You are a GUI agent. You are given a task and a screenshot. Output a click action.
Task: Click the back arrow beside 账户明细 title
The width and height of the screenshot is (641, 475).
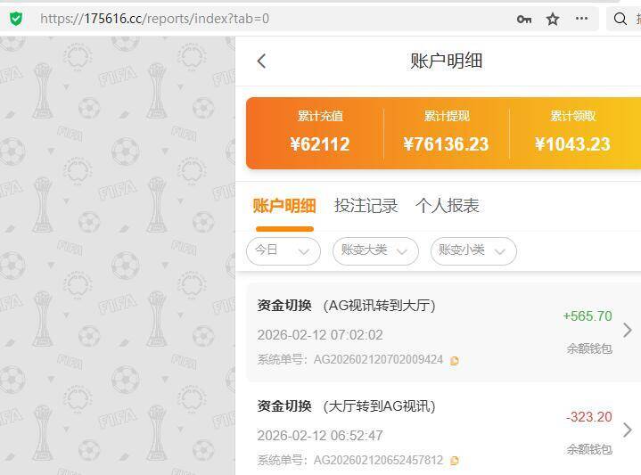point(261,61)
